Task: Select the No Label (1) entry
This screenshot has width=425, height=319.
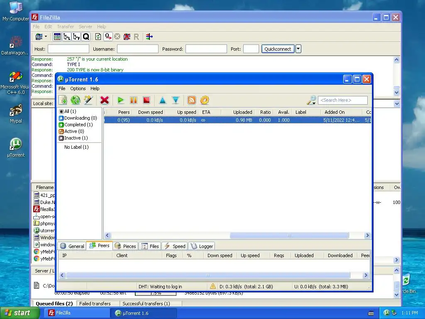Action: click(76, 147)
